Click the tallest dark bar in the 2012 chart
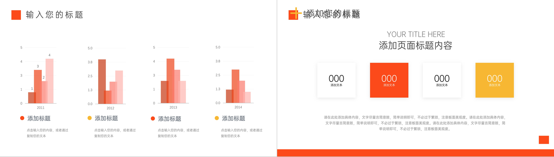The width and height of the screenshot is (554, 157). coord(102,81)
